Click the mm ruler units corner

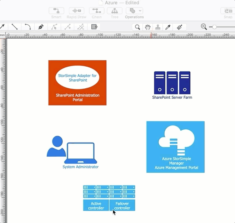pyautogui.click(x=2, y=35)
